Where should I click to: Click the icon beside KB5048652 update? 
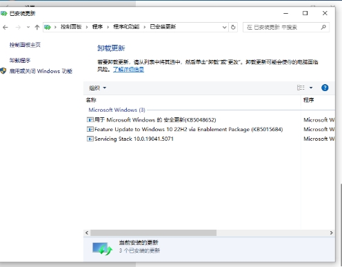(90, 120)
